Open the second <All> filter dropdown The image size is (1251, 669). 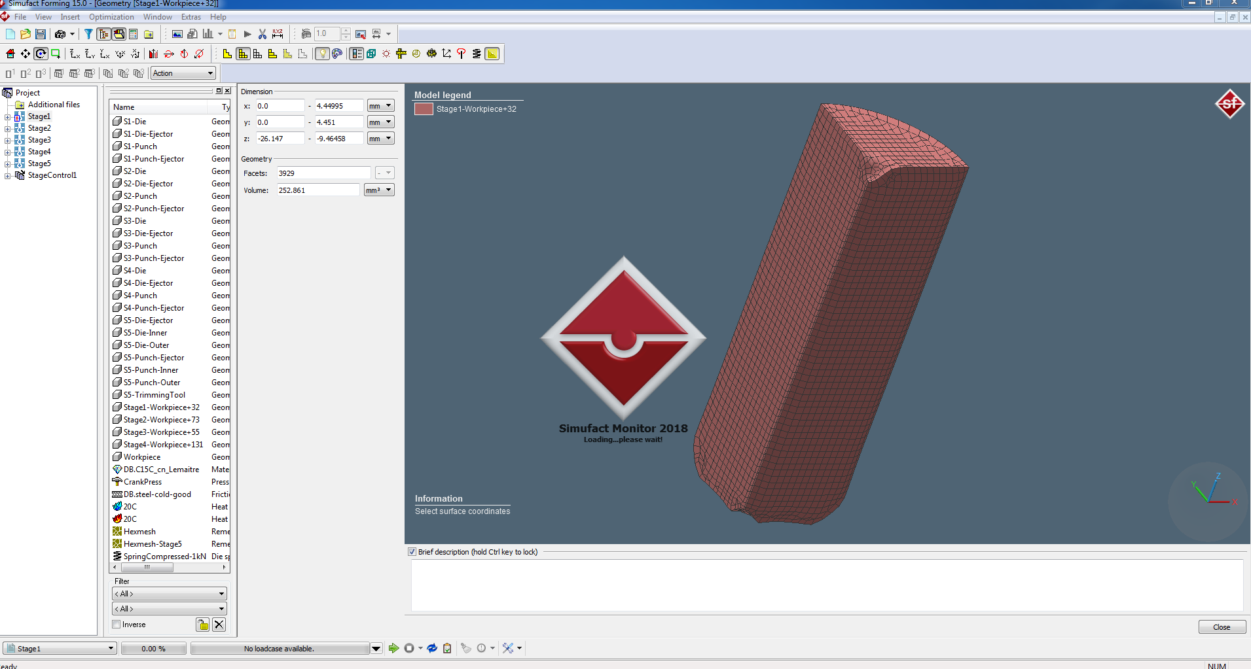point(170,609)
